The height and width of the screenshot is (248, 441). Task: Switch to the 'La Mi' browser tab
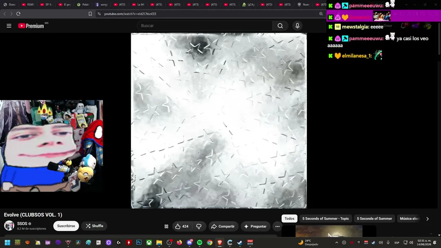[x=138, y=4]
